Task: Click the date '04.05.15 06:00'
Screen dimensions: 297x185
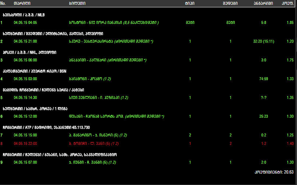Action: (x=25, y=60)
